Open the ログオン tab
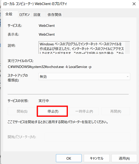 pos(25,14)
